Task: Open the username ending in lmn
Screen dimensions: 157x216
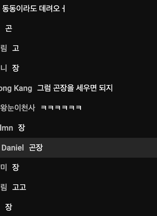Action: pyautogui.click(x=7, y=128)
